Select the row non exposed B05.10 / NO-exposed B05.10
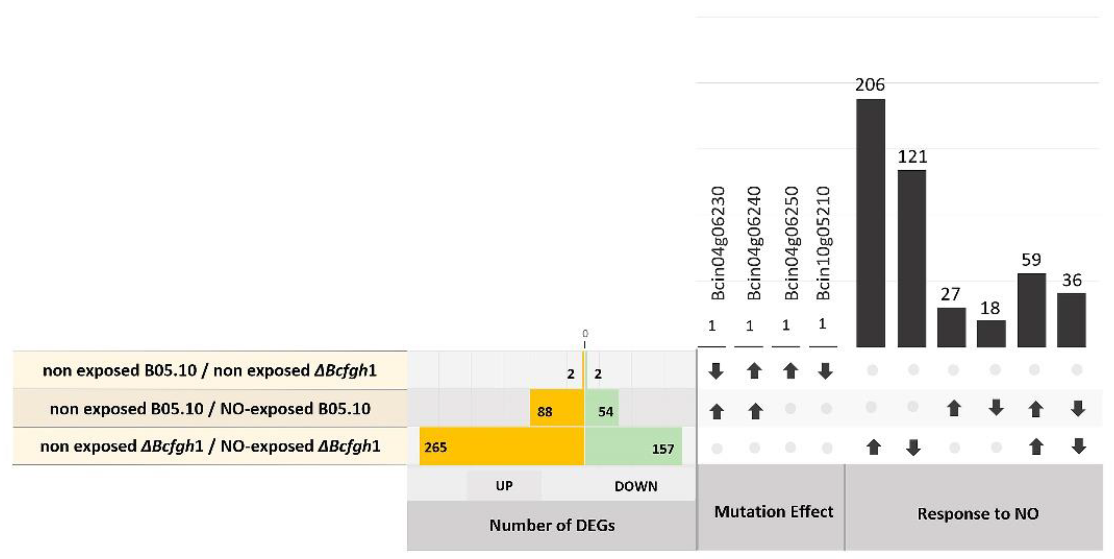Viewport: 1114px width, 559px height. tap(210, 408)
